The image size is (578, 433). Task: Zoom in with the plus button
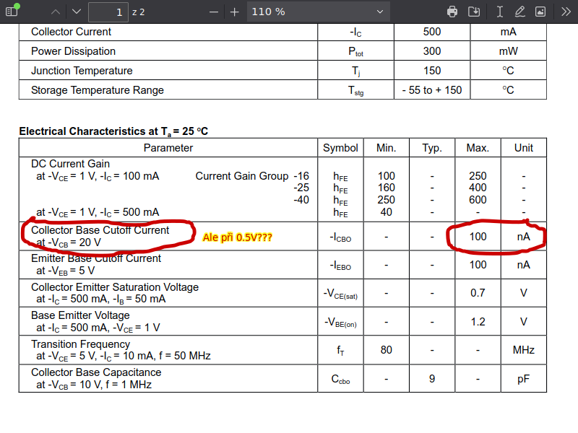point(234,12)
